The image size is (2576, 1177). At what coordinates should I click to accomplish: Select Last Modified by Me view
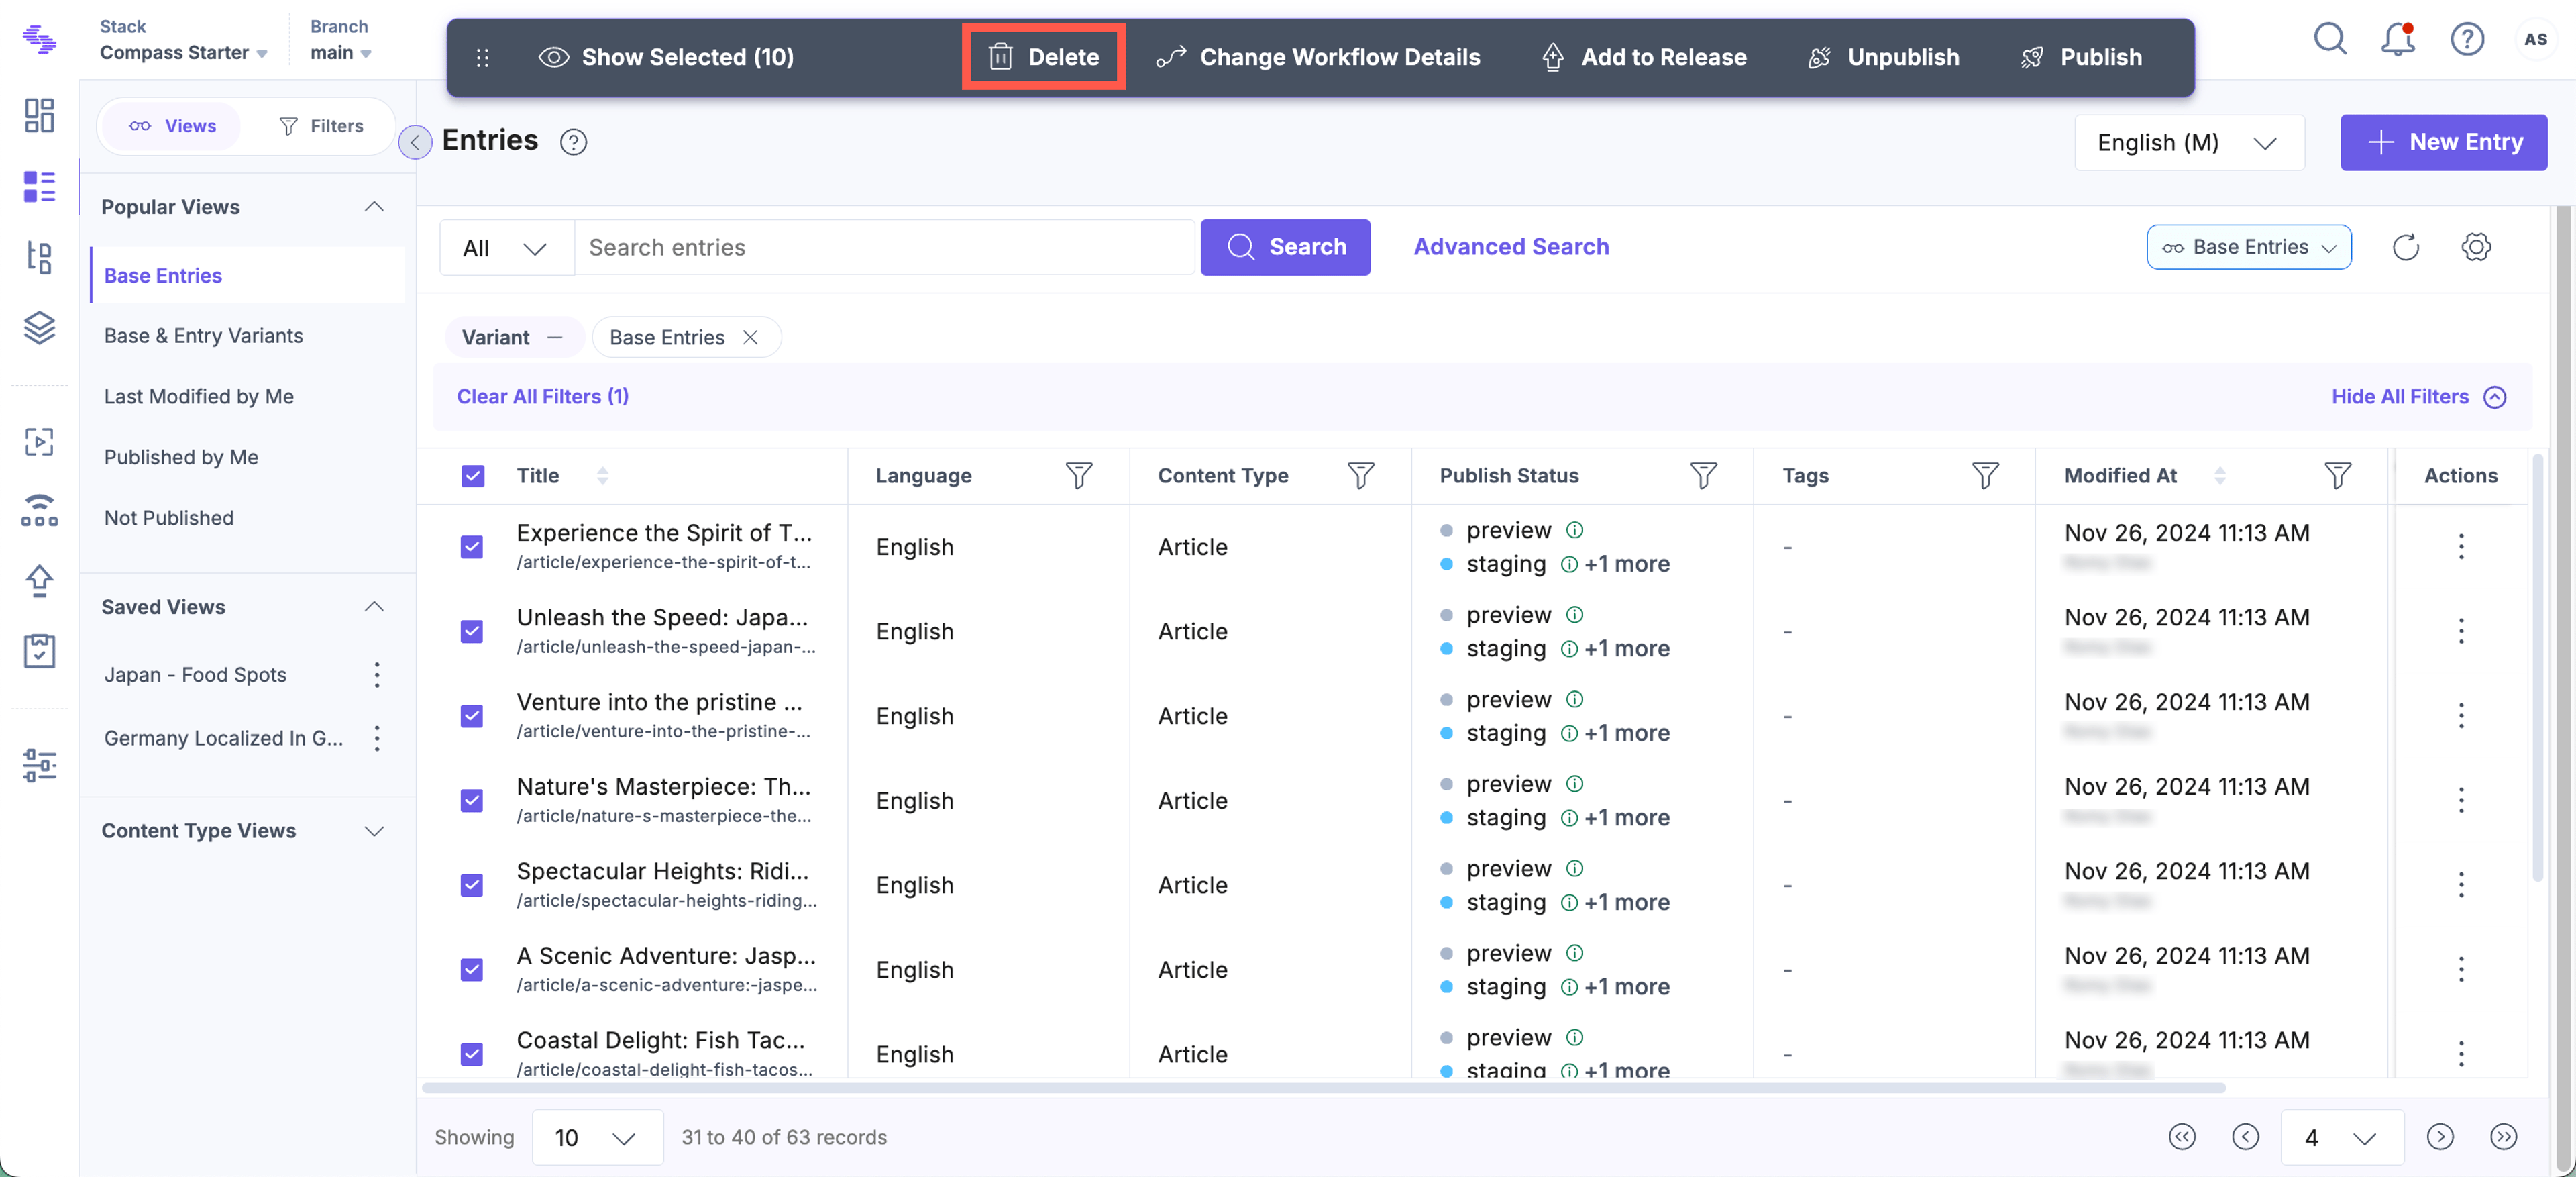[x=198, y=397]
